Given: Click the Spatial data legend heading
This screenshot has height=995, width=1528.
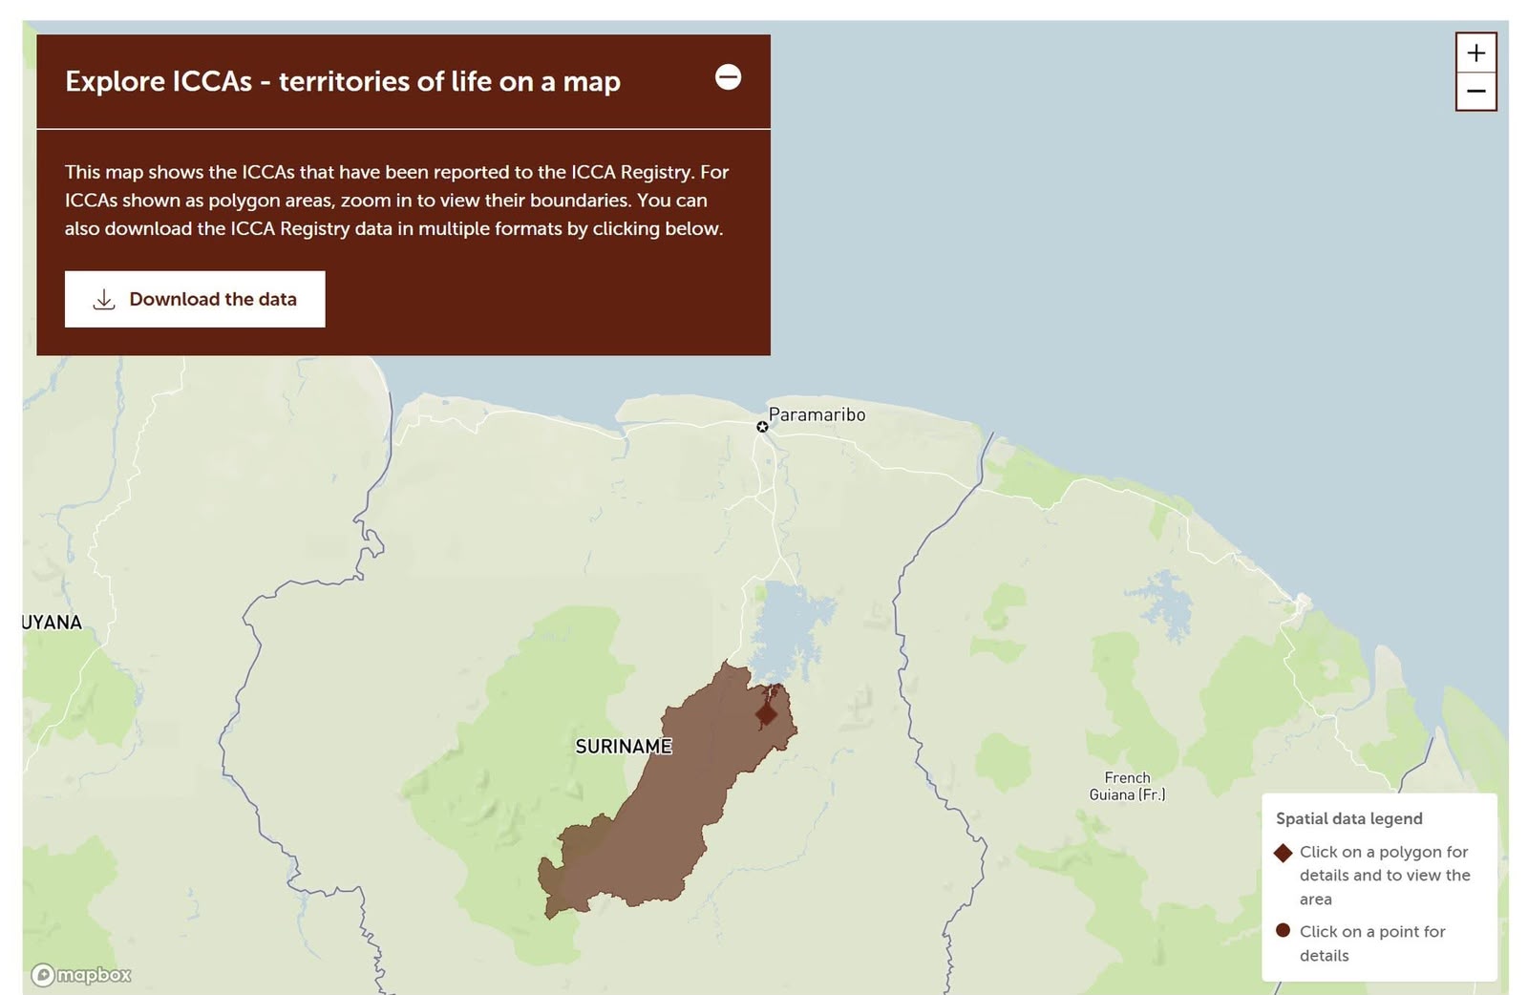Looking at the screenshot, I should (x=1348, y=818).
